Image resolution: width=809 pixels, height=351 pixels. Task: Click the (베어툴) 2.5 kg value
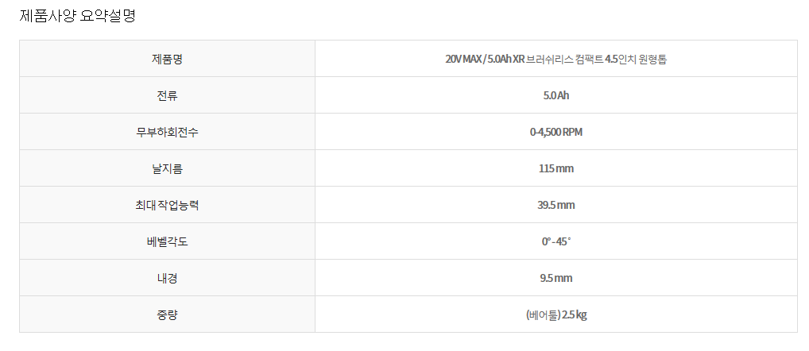(555, 314)
